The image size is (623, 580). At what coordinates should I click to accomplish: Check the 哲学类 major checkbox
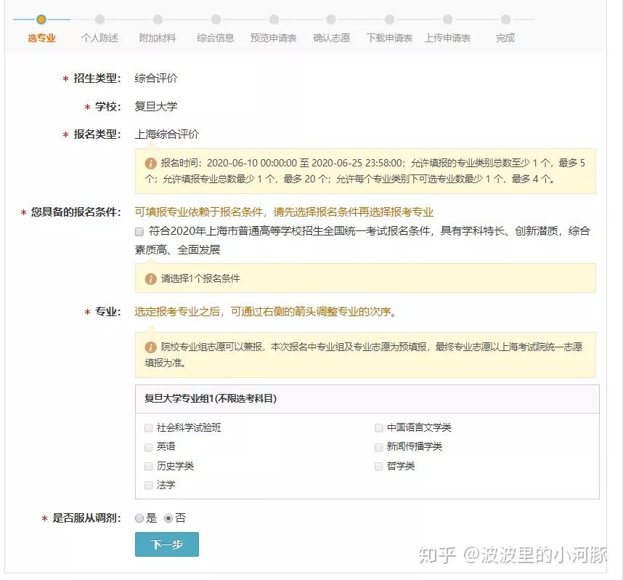[378, 466]
